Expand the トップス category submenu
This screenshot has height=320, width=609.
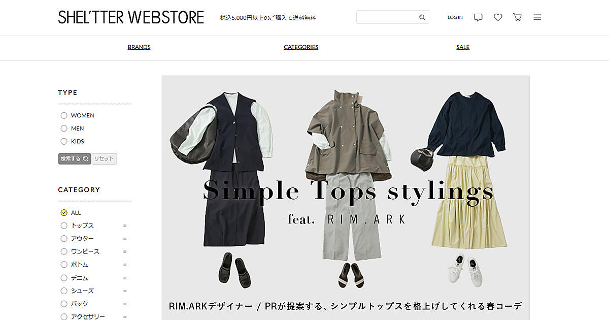pyautogui.click(x=125, y=226)
